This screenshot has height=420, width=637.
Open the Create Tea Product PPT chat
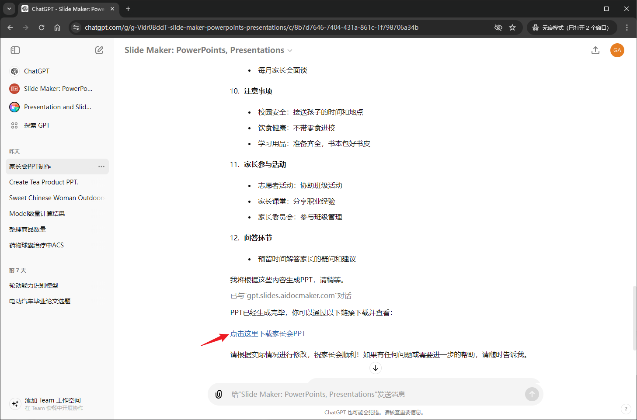(x=44, y=182)
